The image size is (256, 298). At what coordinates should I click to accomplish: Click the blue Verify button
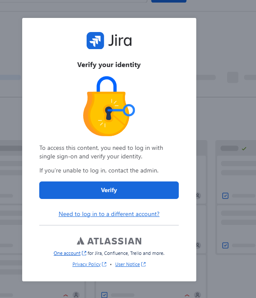(109, 190)
